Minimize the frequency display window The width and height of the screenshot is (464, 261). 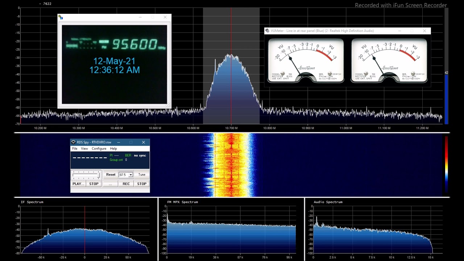[x=140, y=17]
